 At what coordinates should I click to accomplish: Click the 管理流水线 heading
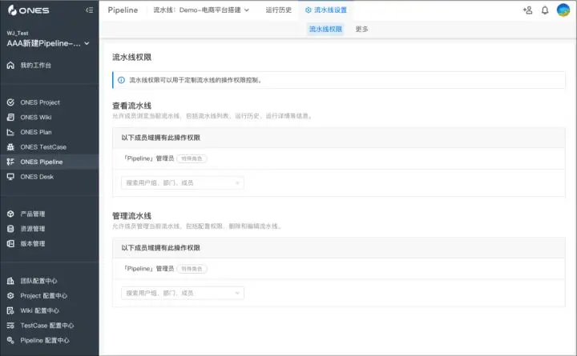[x=131, y=216]
